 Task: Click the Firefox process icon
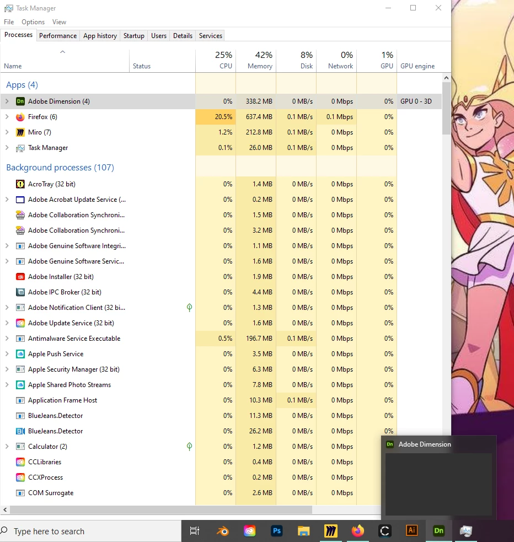click(x=20, y=117)
